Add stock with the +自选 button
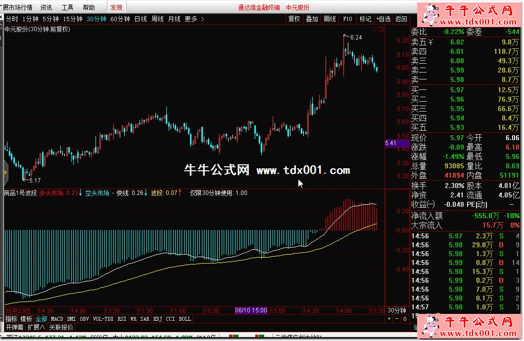The height and width of the screenshot is (341, 524). [x=383, y=19]
